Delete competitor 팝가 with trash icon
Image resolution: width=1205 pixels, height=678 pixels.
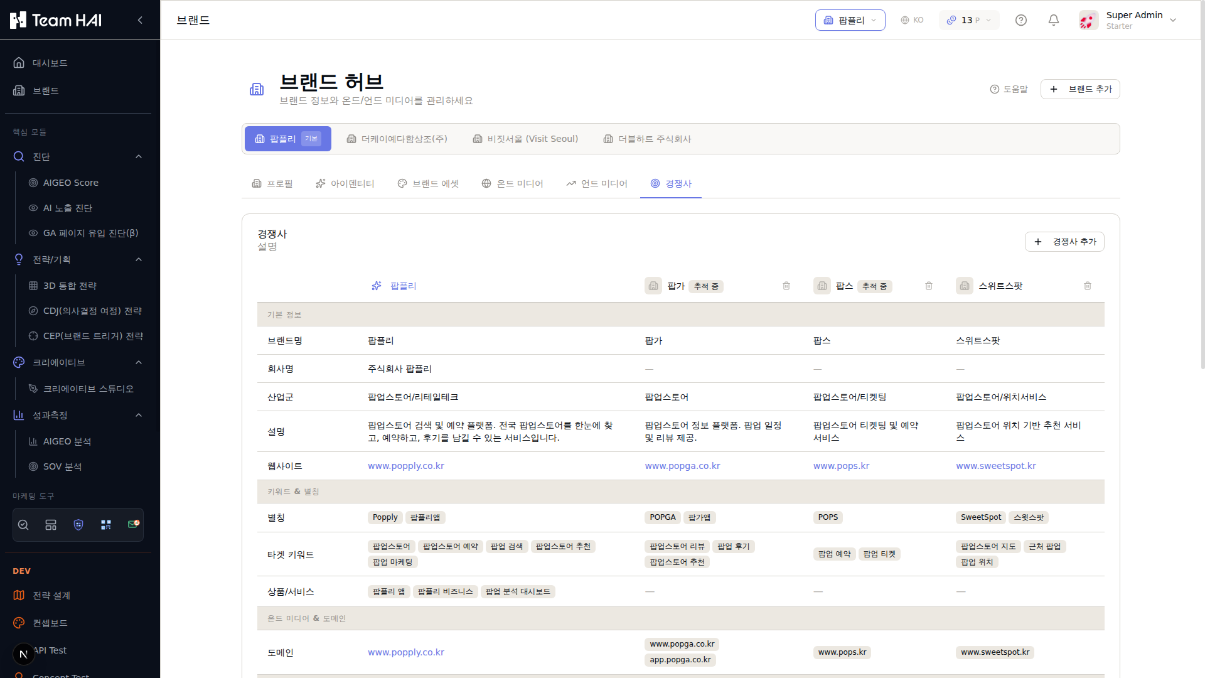786,286
